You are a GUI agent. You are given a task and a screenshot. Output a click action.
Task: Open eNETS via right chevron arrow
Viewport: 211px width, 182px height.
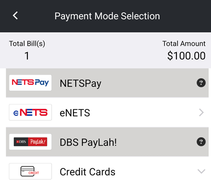click(x=202, y=113)
